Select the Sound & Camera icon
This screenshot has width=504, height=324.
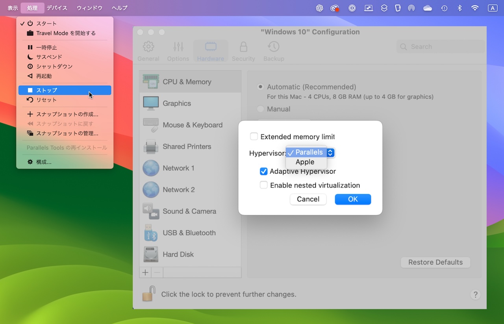[151, 211]
